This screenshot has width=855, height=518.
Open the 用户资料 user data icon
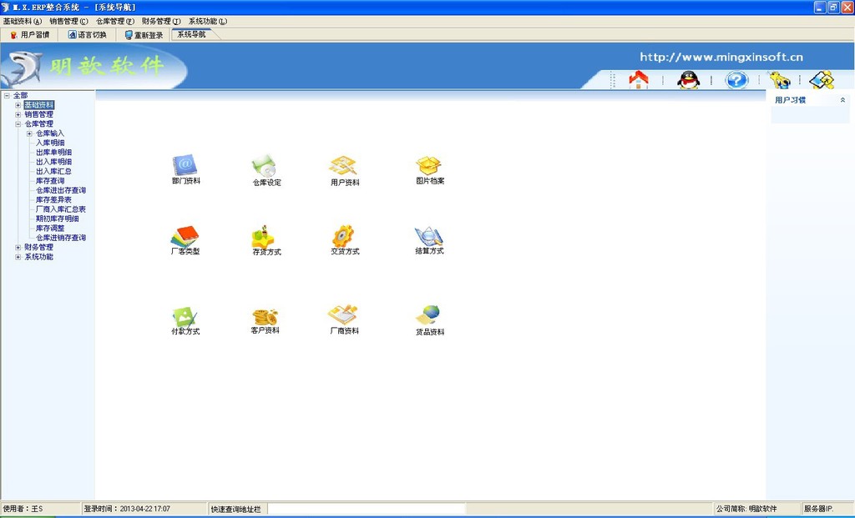(343, 165)
